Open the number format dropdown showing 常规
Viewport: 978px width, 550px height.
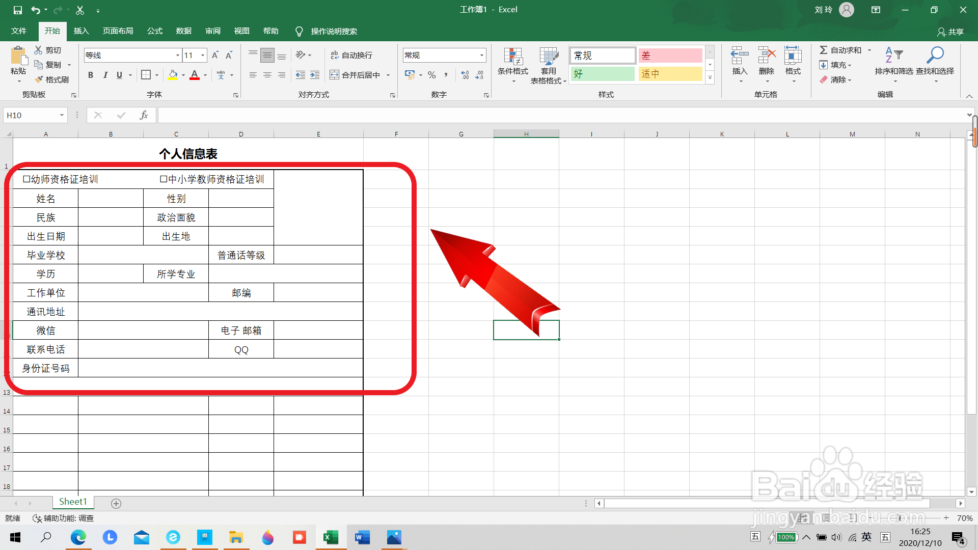[481, 55]
